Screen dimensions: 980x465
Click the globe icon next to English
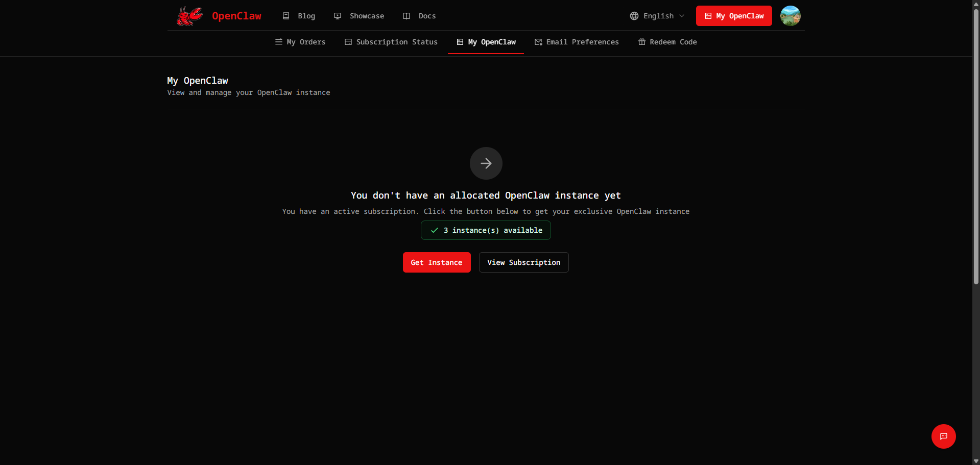pos(634,16)
